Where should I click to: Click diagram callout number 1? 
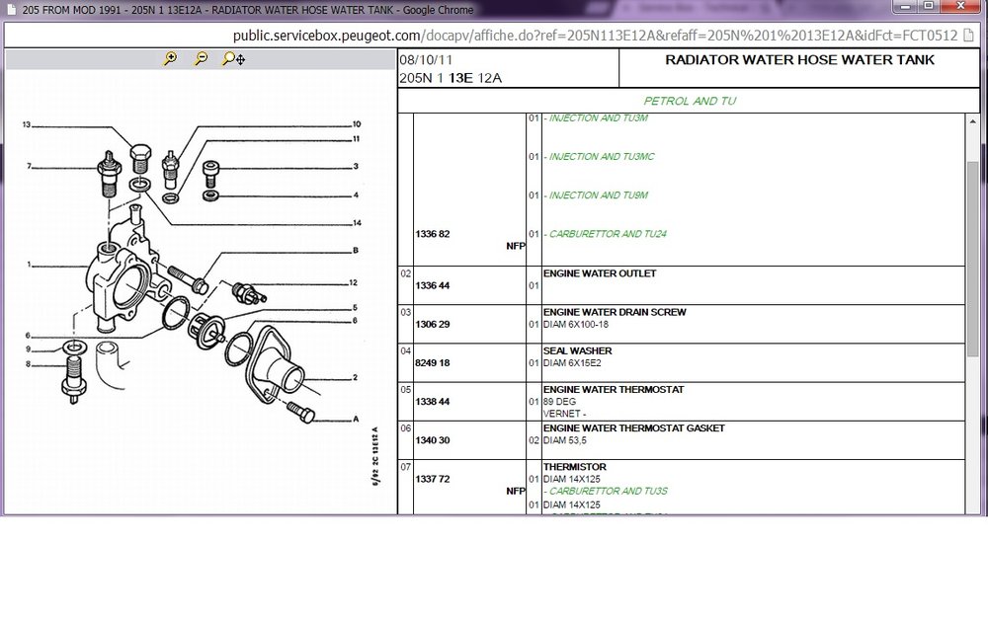pyautogui.click(x=29, y=265)
